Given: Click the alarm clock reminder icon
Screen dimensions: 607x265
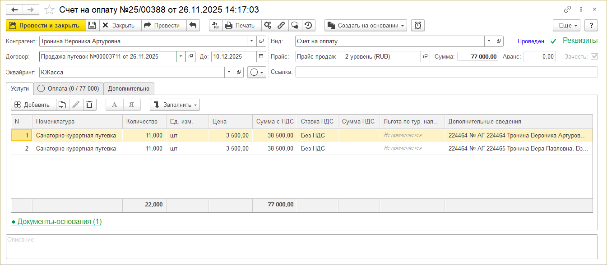Looking at the screenshot, I should point(418,25).
